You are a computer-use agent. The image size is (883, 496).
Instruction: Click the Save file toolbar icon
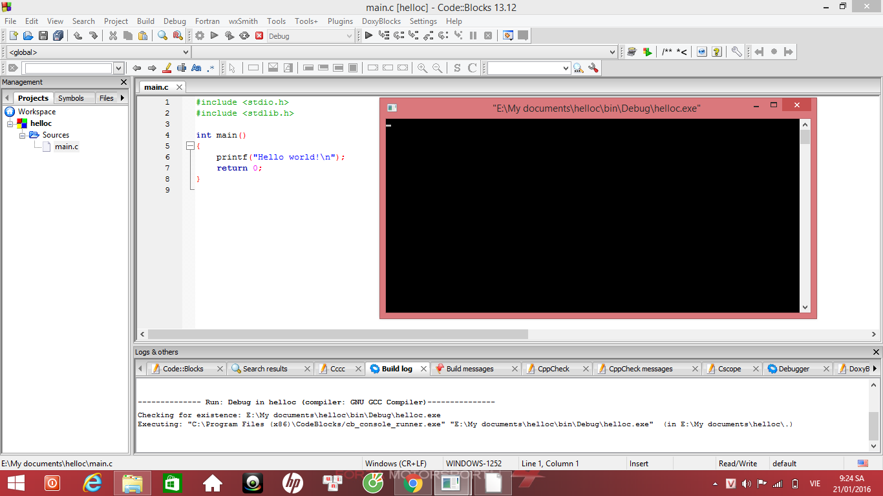pos(43,36)
